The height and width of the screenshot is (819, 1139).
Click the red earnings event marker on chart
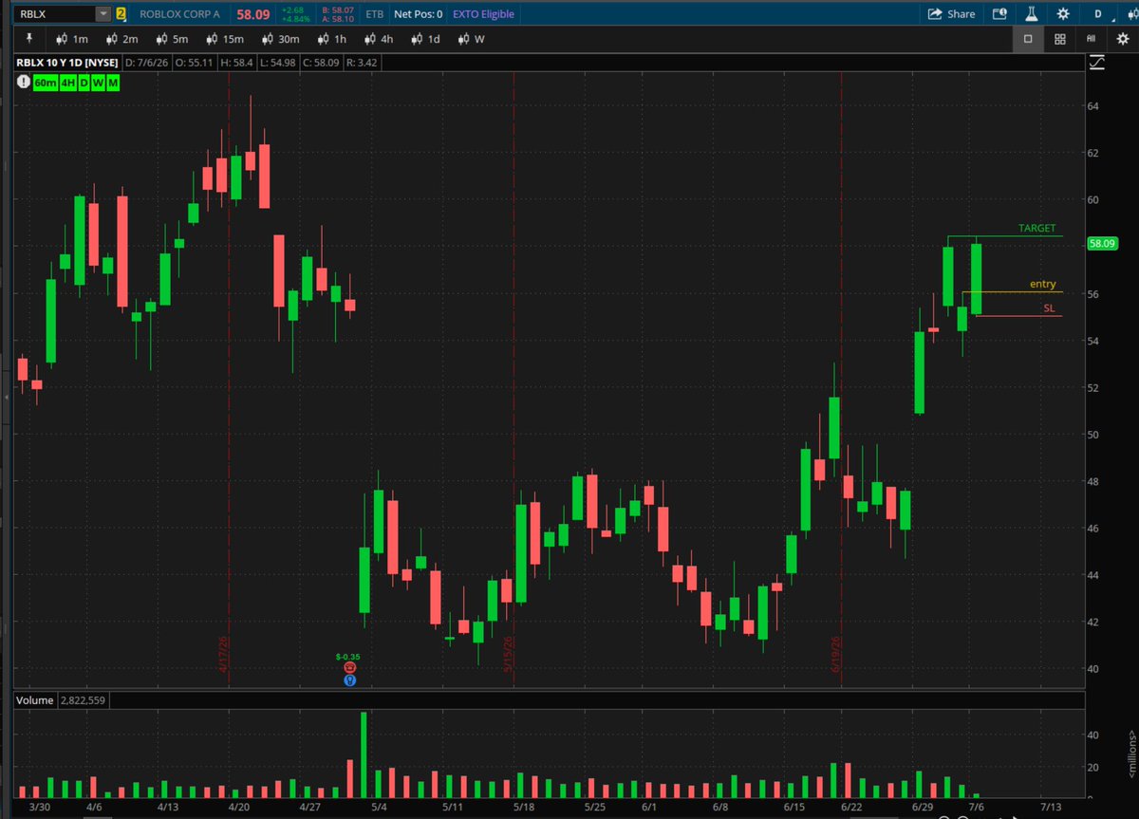pos(350,668)
